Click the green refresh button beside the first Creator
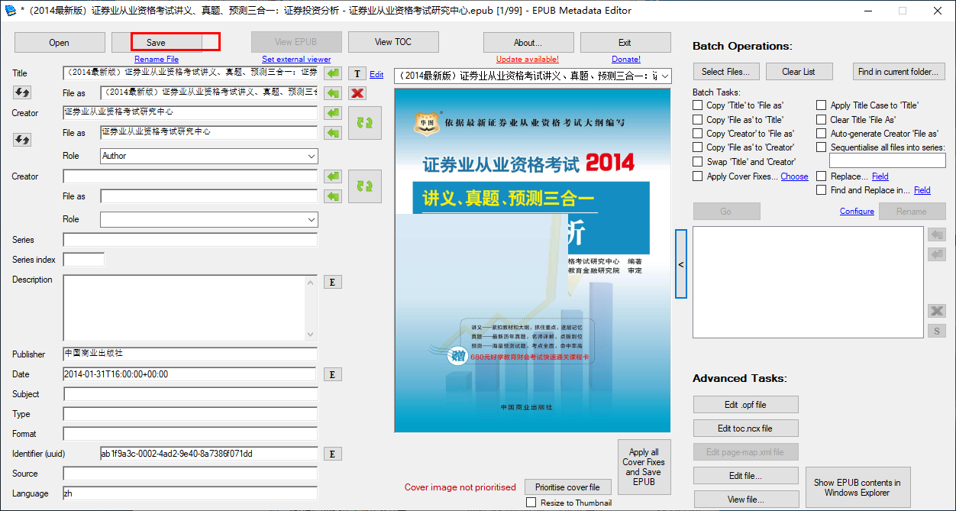 point(365,123)
